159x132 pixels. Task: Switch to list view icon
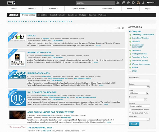point(116,28)
